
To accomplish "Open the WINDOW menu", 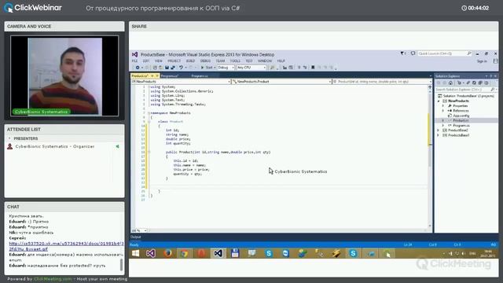I will click(x=265, y=61).
